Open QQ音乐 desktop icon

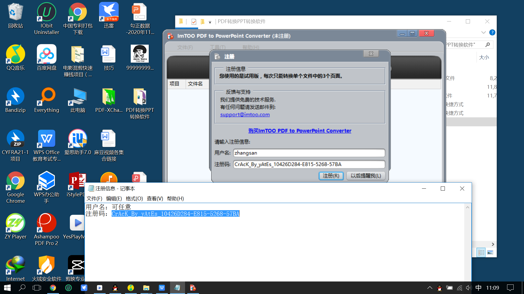click(16, 58)
